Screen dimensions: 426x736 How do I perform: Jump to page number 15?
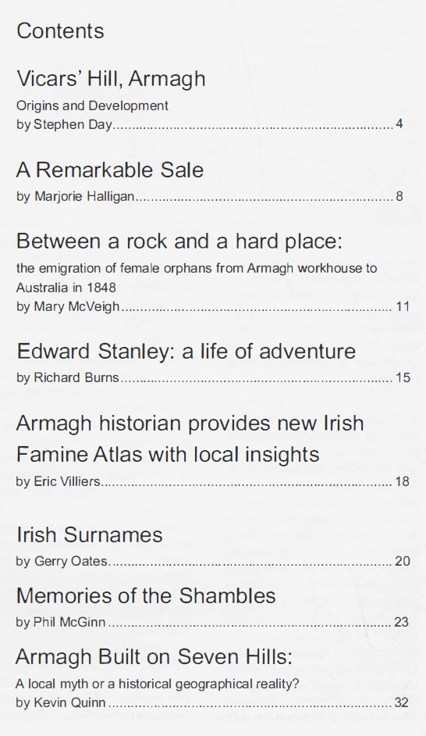pos(403,377)
